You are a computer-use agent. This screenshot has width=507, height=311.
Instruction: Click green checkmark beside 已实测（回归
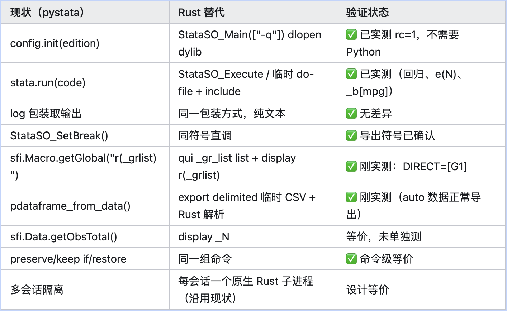[x=351, y=74]
